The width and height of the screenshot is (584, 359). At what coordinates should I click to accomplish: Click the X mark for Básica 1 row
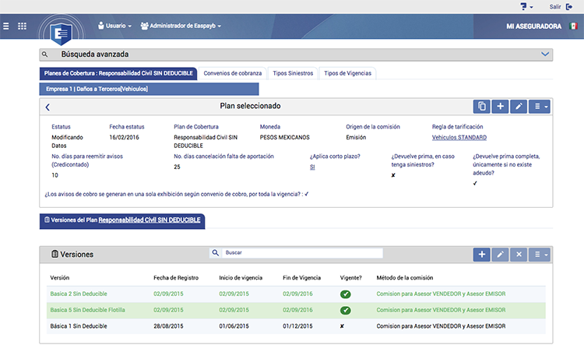click(342, 326)
